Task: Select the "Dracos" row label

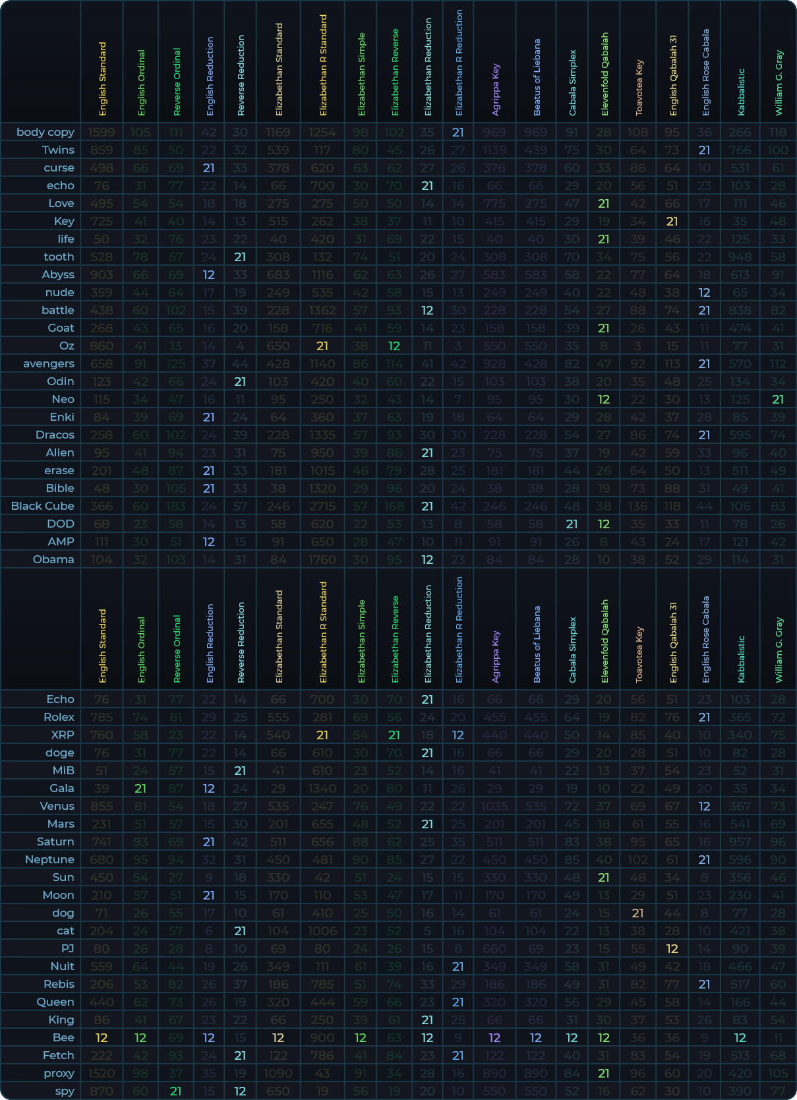Action: click(x=55, y=435)
